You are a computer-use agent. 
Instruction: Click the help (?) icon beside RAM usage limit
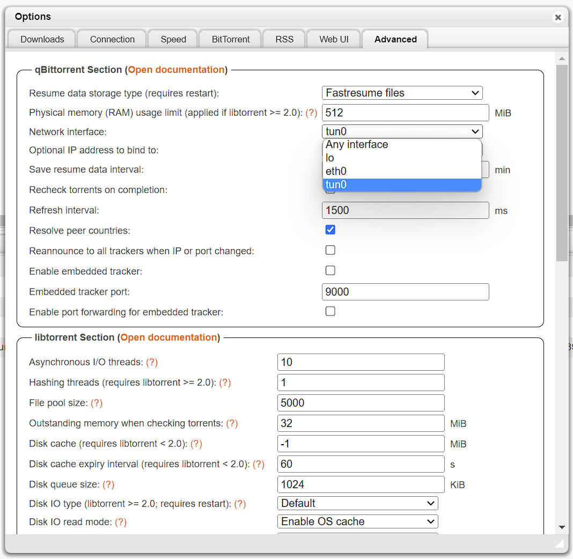[x=311, y=113]
